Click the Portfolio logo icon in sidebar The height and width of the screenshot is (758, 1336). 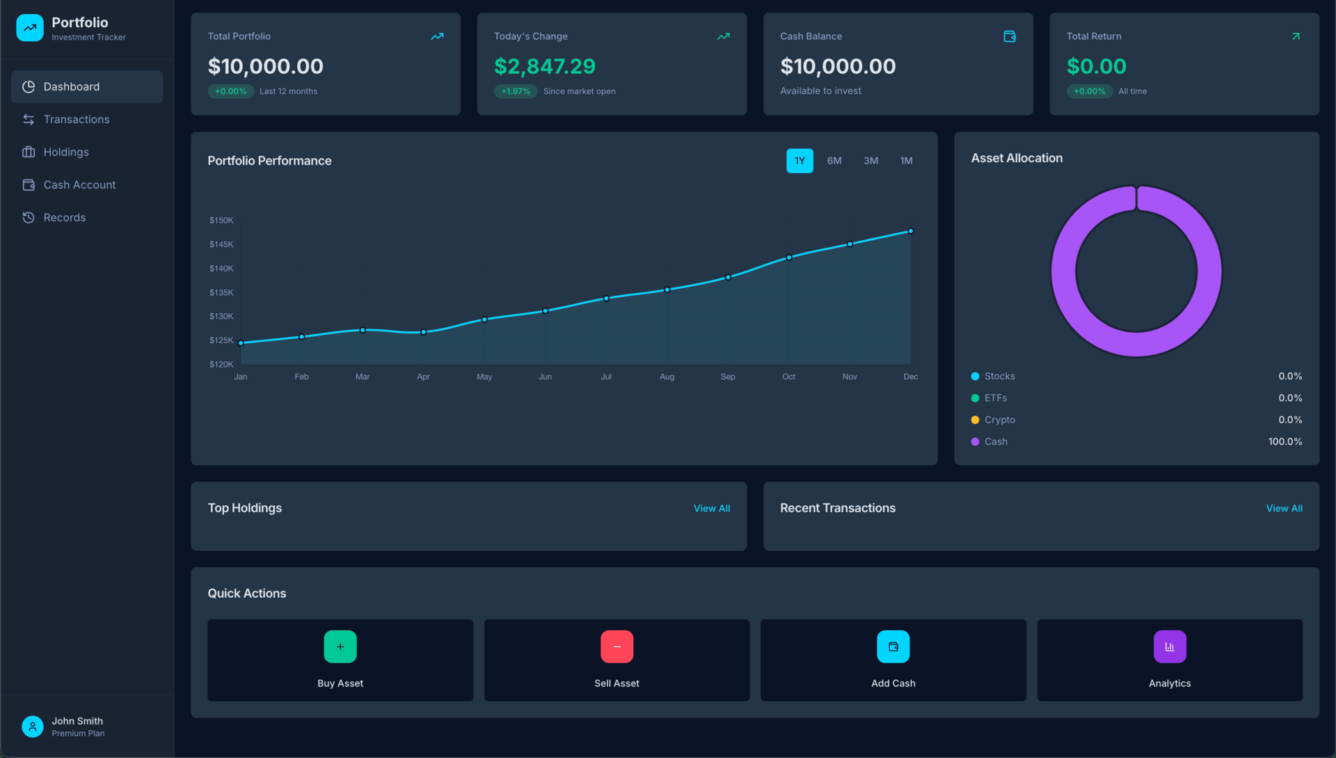(30, 28)
